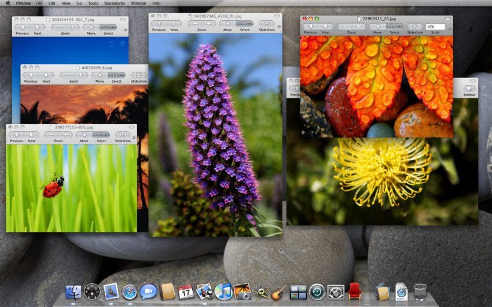Zoom out (minus) in 200277153-001.jpg window

52,135
